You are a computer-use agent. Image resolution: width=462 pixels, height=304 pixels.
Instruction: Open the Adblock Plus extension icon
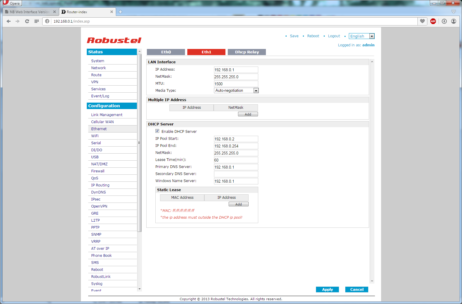[433, 21]
